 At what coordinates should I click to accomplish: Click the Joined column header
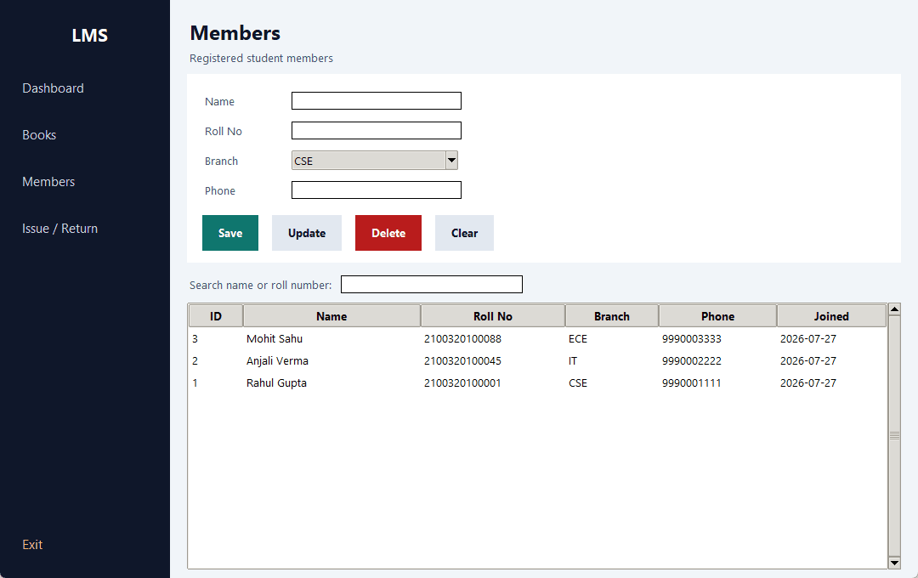[x=831, y=316]
